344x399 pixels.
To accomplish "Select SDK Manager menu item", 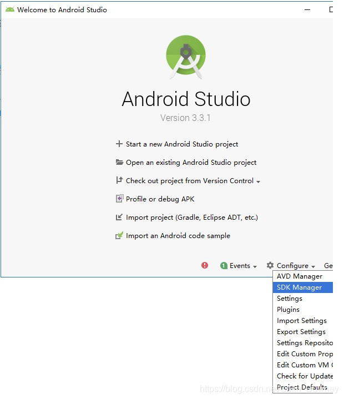I will [x=303, y=287].
